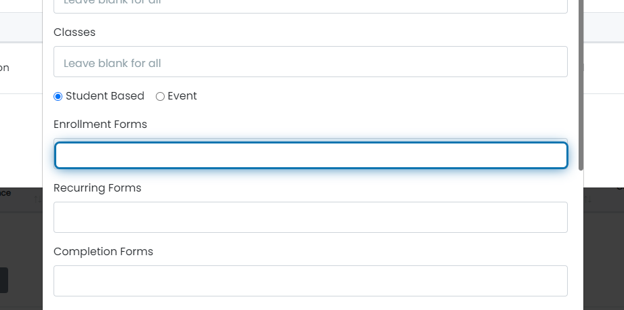Click the Completion Forms label
624x310 pixels.
[104, 252]
